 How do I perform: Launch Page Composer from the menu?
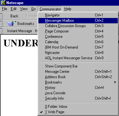click(78, 31)
